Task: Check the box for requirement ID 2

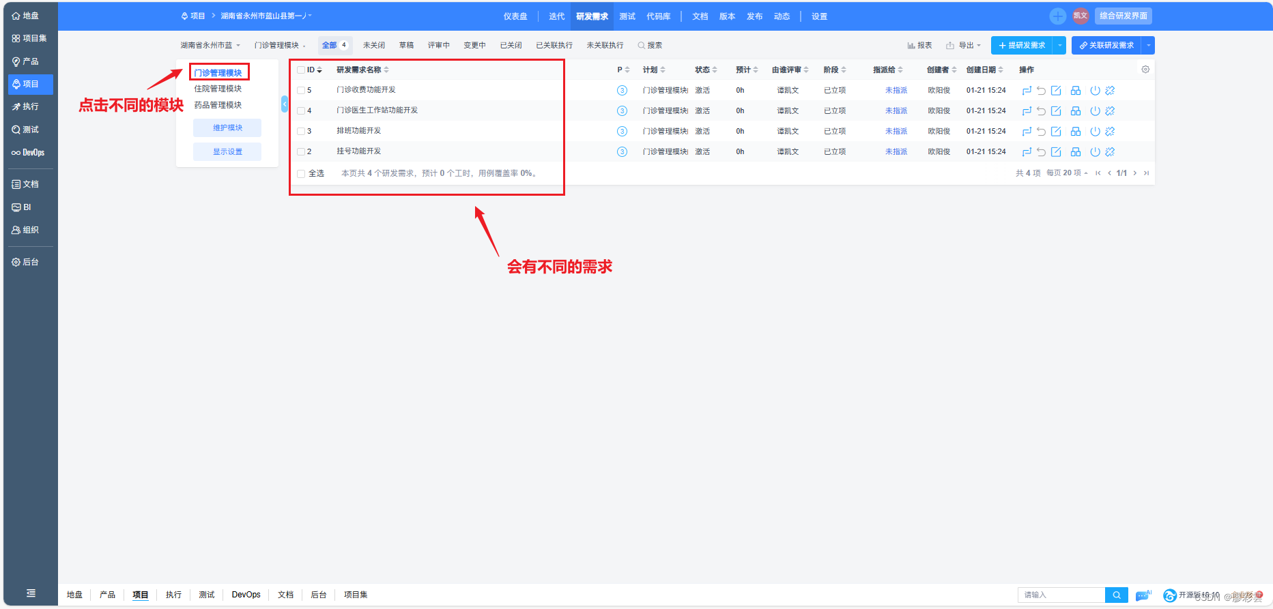Action: coord(300,151)
